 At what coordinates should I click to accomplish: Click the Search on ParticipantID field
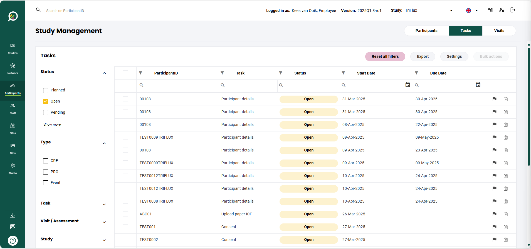(x=65, y=11)
